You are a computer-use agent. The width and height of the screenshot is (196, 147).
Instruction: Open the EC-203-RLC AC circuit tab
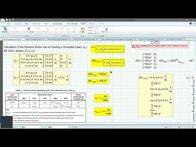pos(174,39)
